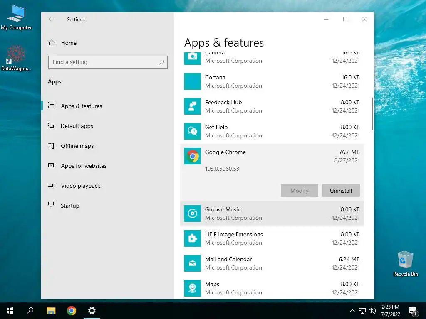The height and width of the screenshot is (319, 426).
Task: Open the notification center icon
Action: [413, 311]
